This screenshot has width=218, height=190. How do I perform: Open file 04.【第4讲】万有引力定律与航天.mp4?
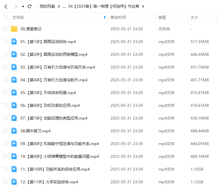pyautogui.click(x=54, y=80)
